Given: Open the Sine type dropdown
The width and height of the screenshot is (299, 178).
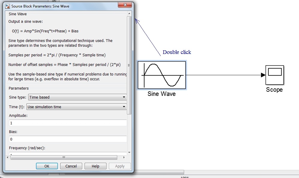Looking at the screenshot, I should click(x=77, y=97).
